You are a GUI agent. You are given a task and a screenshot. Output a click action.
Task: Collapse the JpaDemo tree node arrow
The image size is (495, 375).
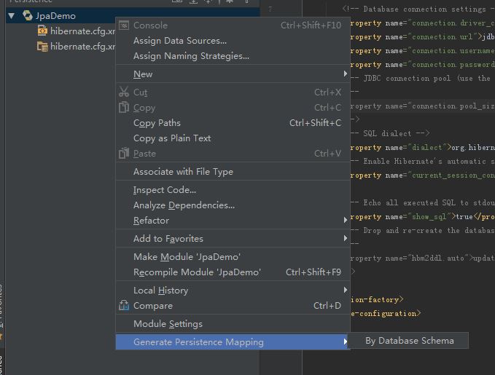12,15
